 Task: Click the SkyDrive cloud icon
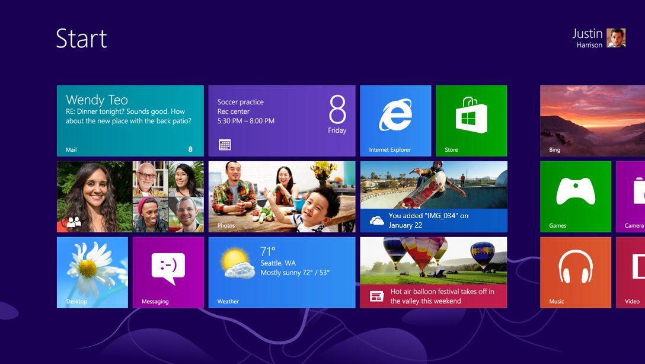click(x=376, y=221)
